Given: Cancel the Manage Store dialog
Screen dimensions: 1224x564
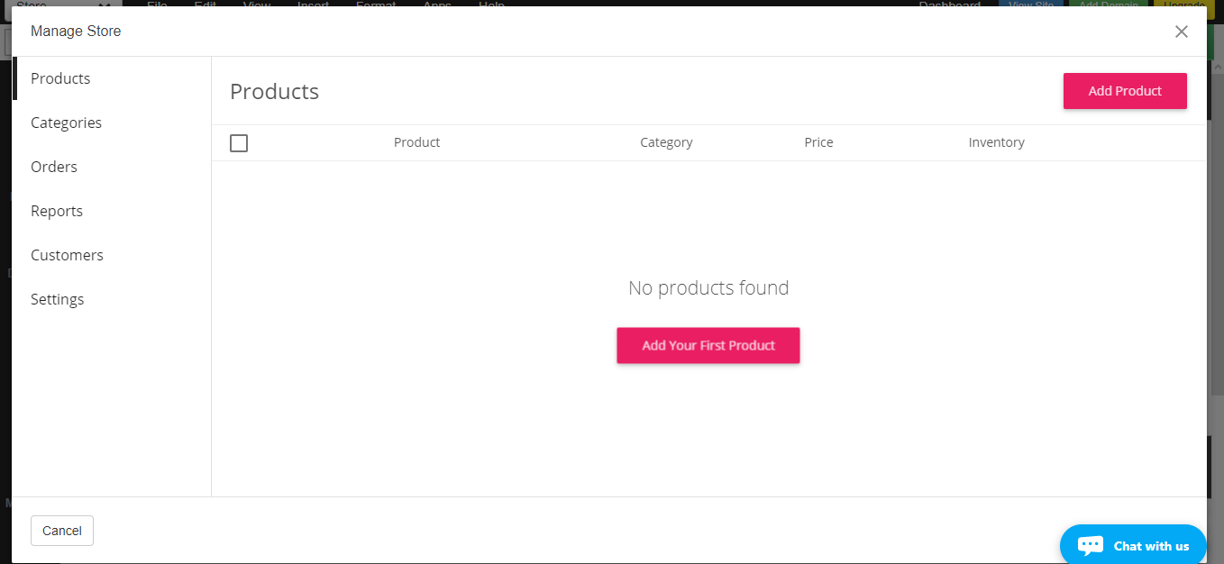Looking at the screenshot, I should (62, 531).
